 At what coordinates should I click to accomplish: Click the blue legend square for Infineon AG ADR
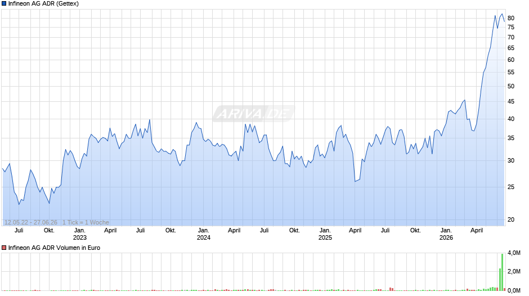(x=4, y=4)
